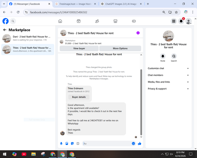The height and width of the screenshot is (158, 197).
Task: Open the Gaming controller icon
Action: [x=134, y=21]
